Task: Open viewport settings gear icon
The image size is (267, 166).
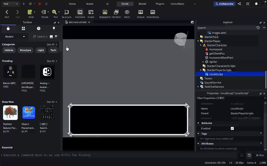Action: (x=192, y=22)
